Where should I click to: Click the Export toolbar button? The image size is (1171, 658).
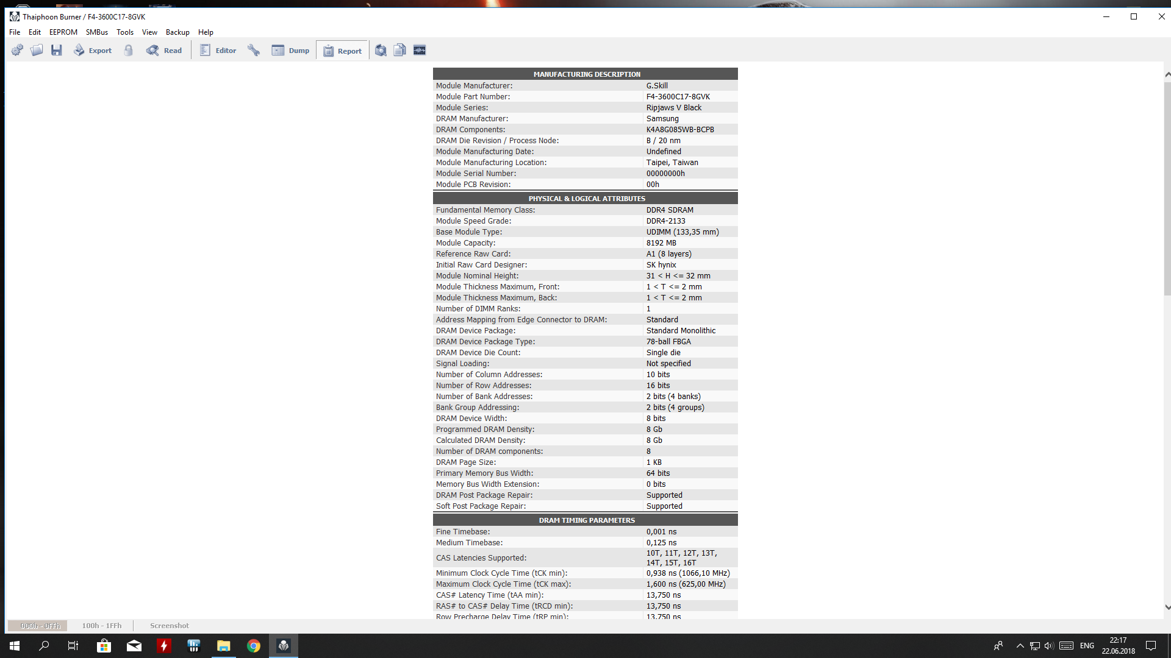pos(93,51)
